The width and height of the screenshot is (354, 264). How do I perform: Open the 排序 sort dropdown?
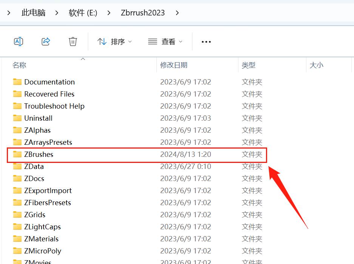click(x=115, y=42)
